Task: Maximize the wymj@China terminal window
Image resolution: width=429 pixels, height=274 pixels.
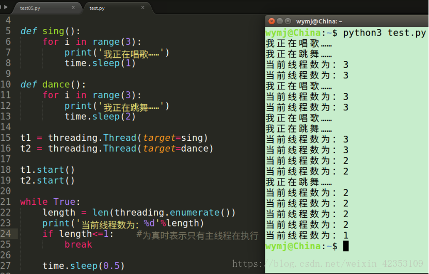Action: 288,21
